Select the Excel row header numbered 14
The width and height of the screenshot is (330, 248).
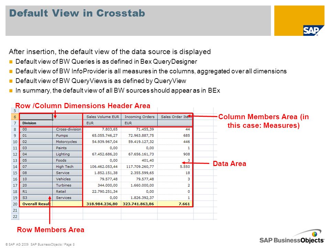(x=15, y=167)
